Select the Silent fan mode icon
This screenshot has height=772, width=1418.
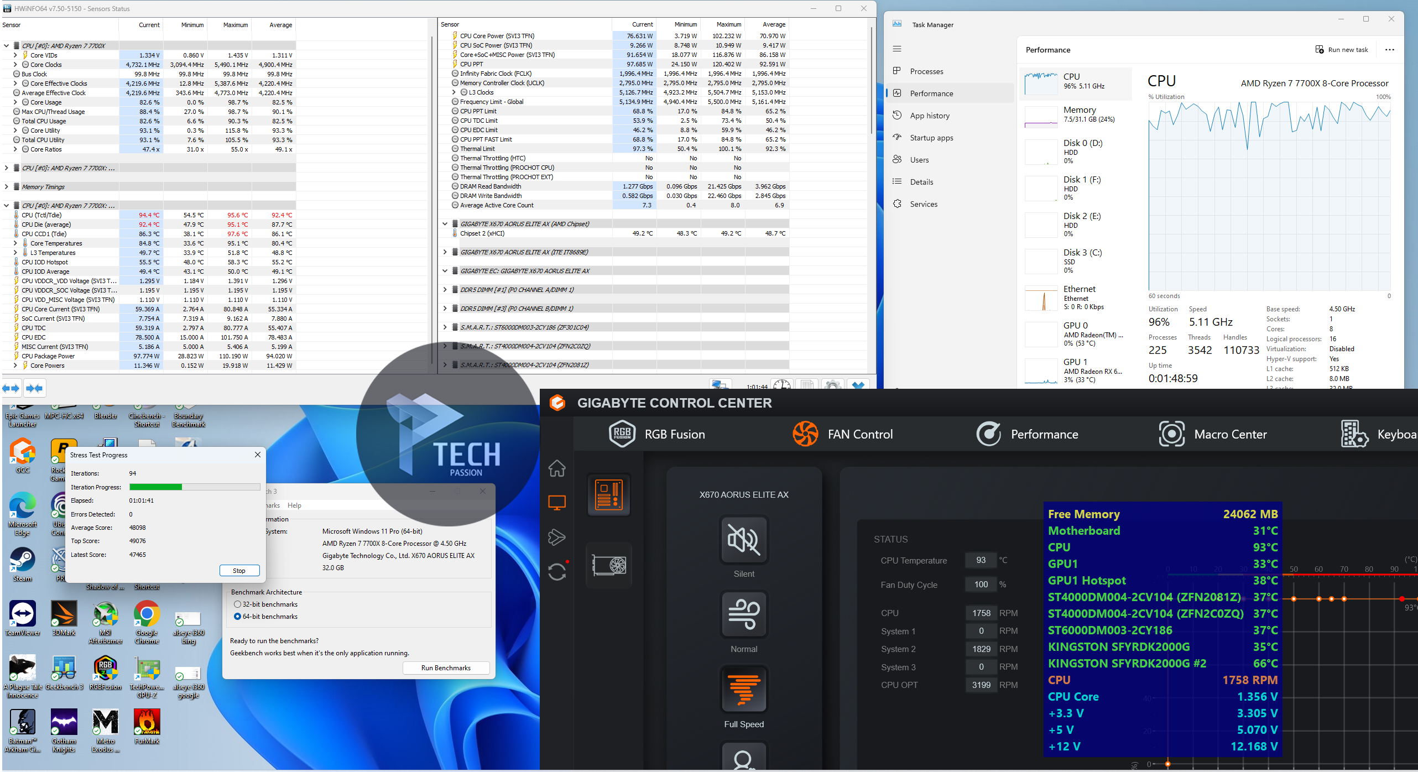pos(744,539)
